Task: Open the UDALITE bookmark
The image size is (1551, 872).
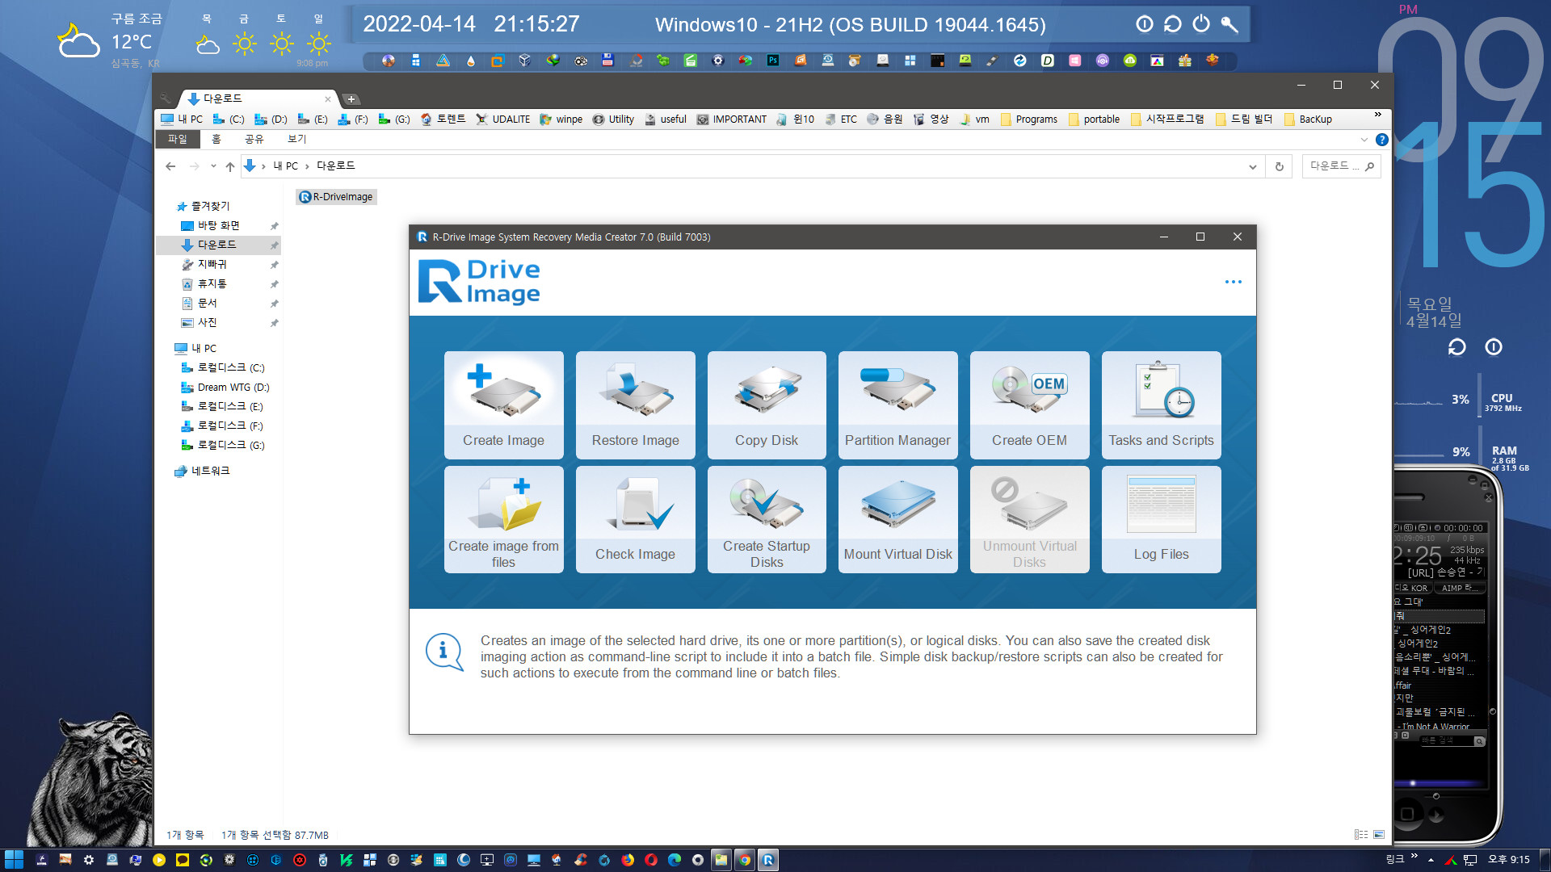Action: click(502, 119)
